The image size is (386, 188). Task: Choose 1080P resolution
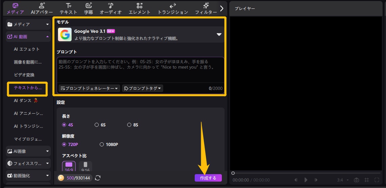109,145
